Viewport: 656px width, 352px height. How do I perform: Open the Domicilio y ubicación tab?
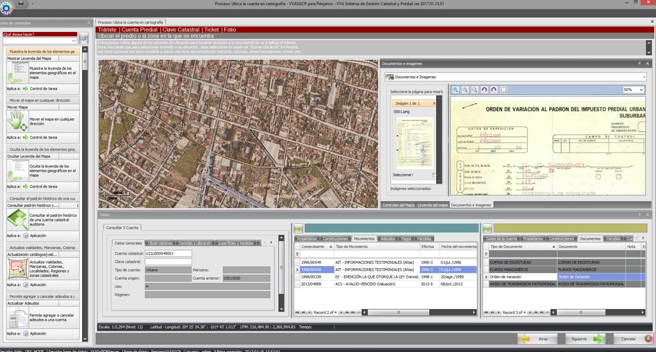[195, 243]
